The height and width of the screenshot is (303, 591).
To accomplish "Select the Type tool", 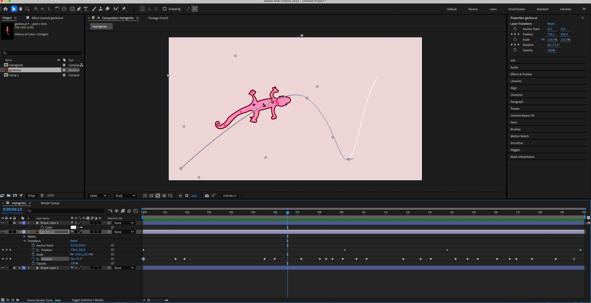I will [86, 9].
